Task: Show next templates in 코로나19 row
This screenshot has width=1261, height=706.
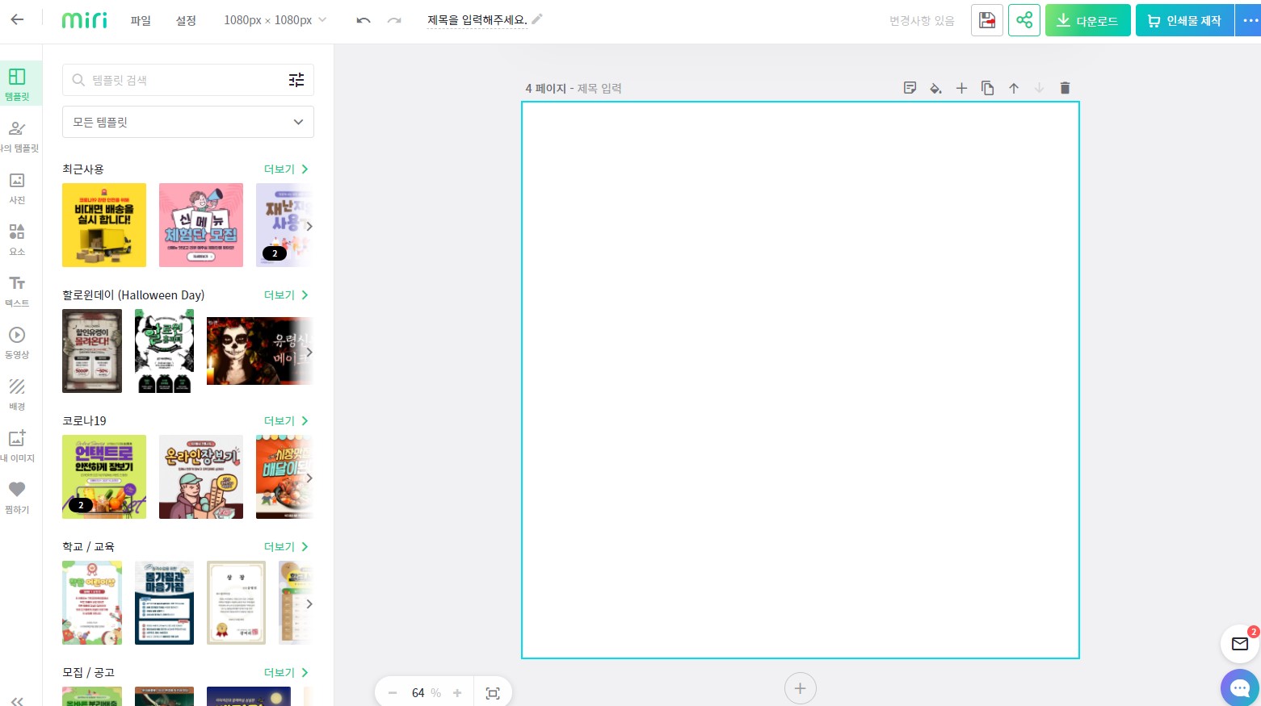Action: (x=309, y=478)
